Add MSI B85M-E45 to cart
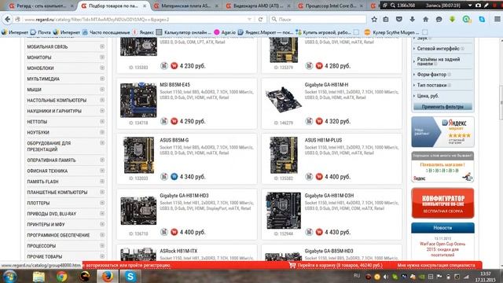Screen dimensions: 503x283 [174, 121]
